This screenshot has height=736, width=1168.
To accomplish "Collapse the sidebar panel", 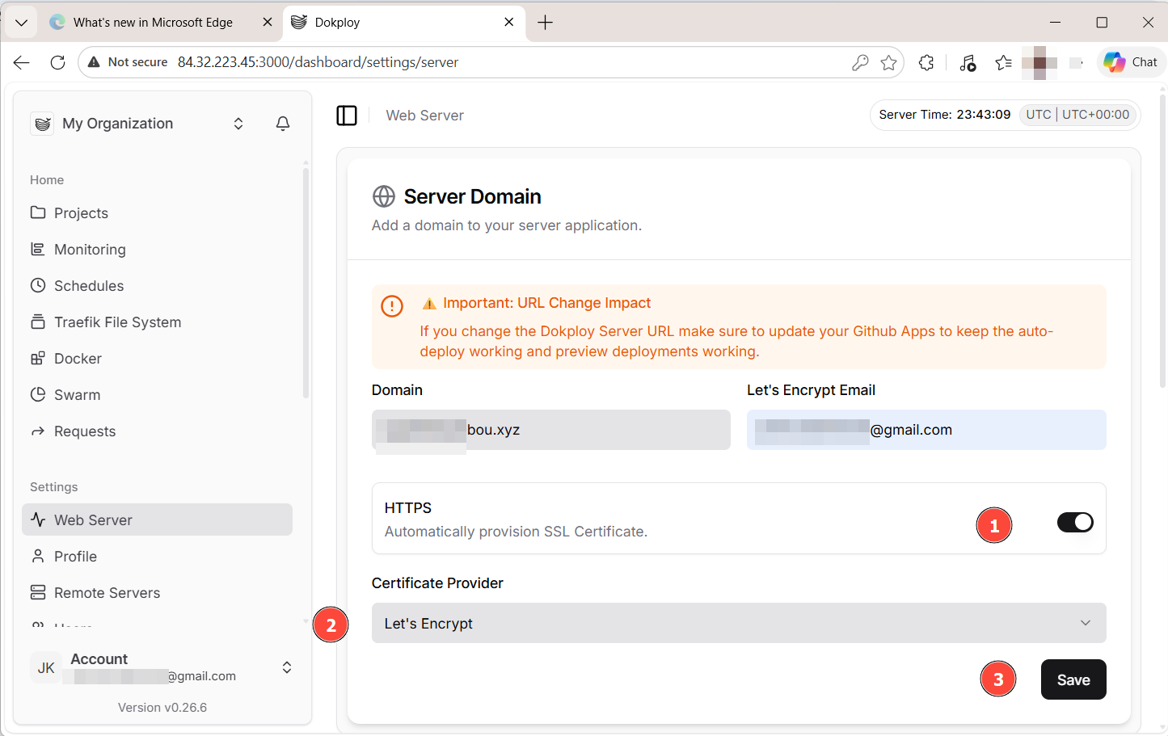I will 346,115.
